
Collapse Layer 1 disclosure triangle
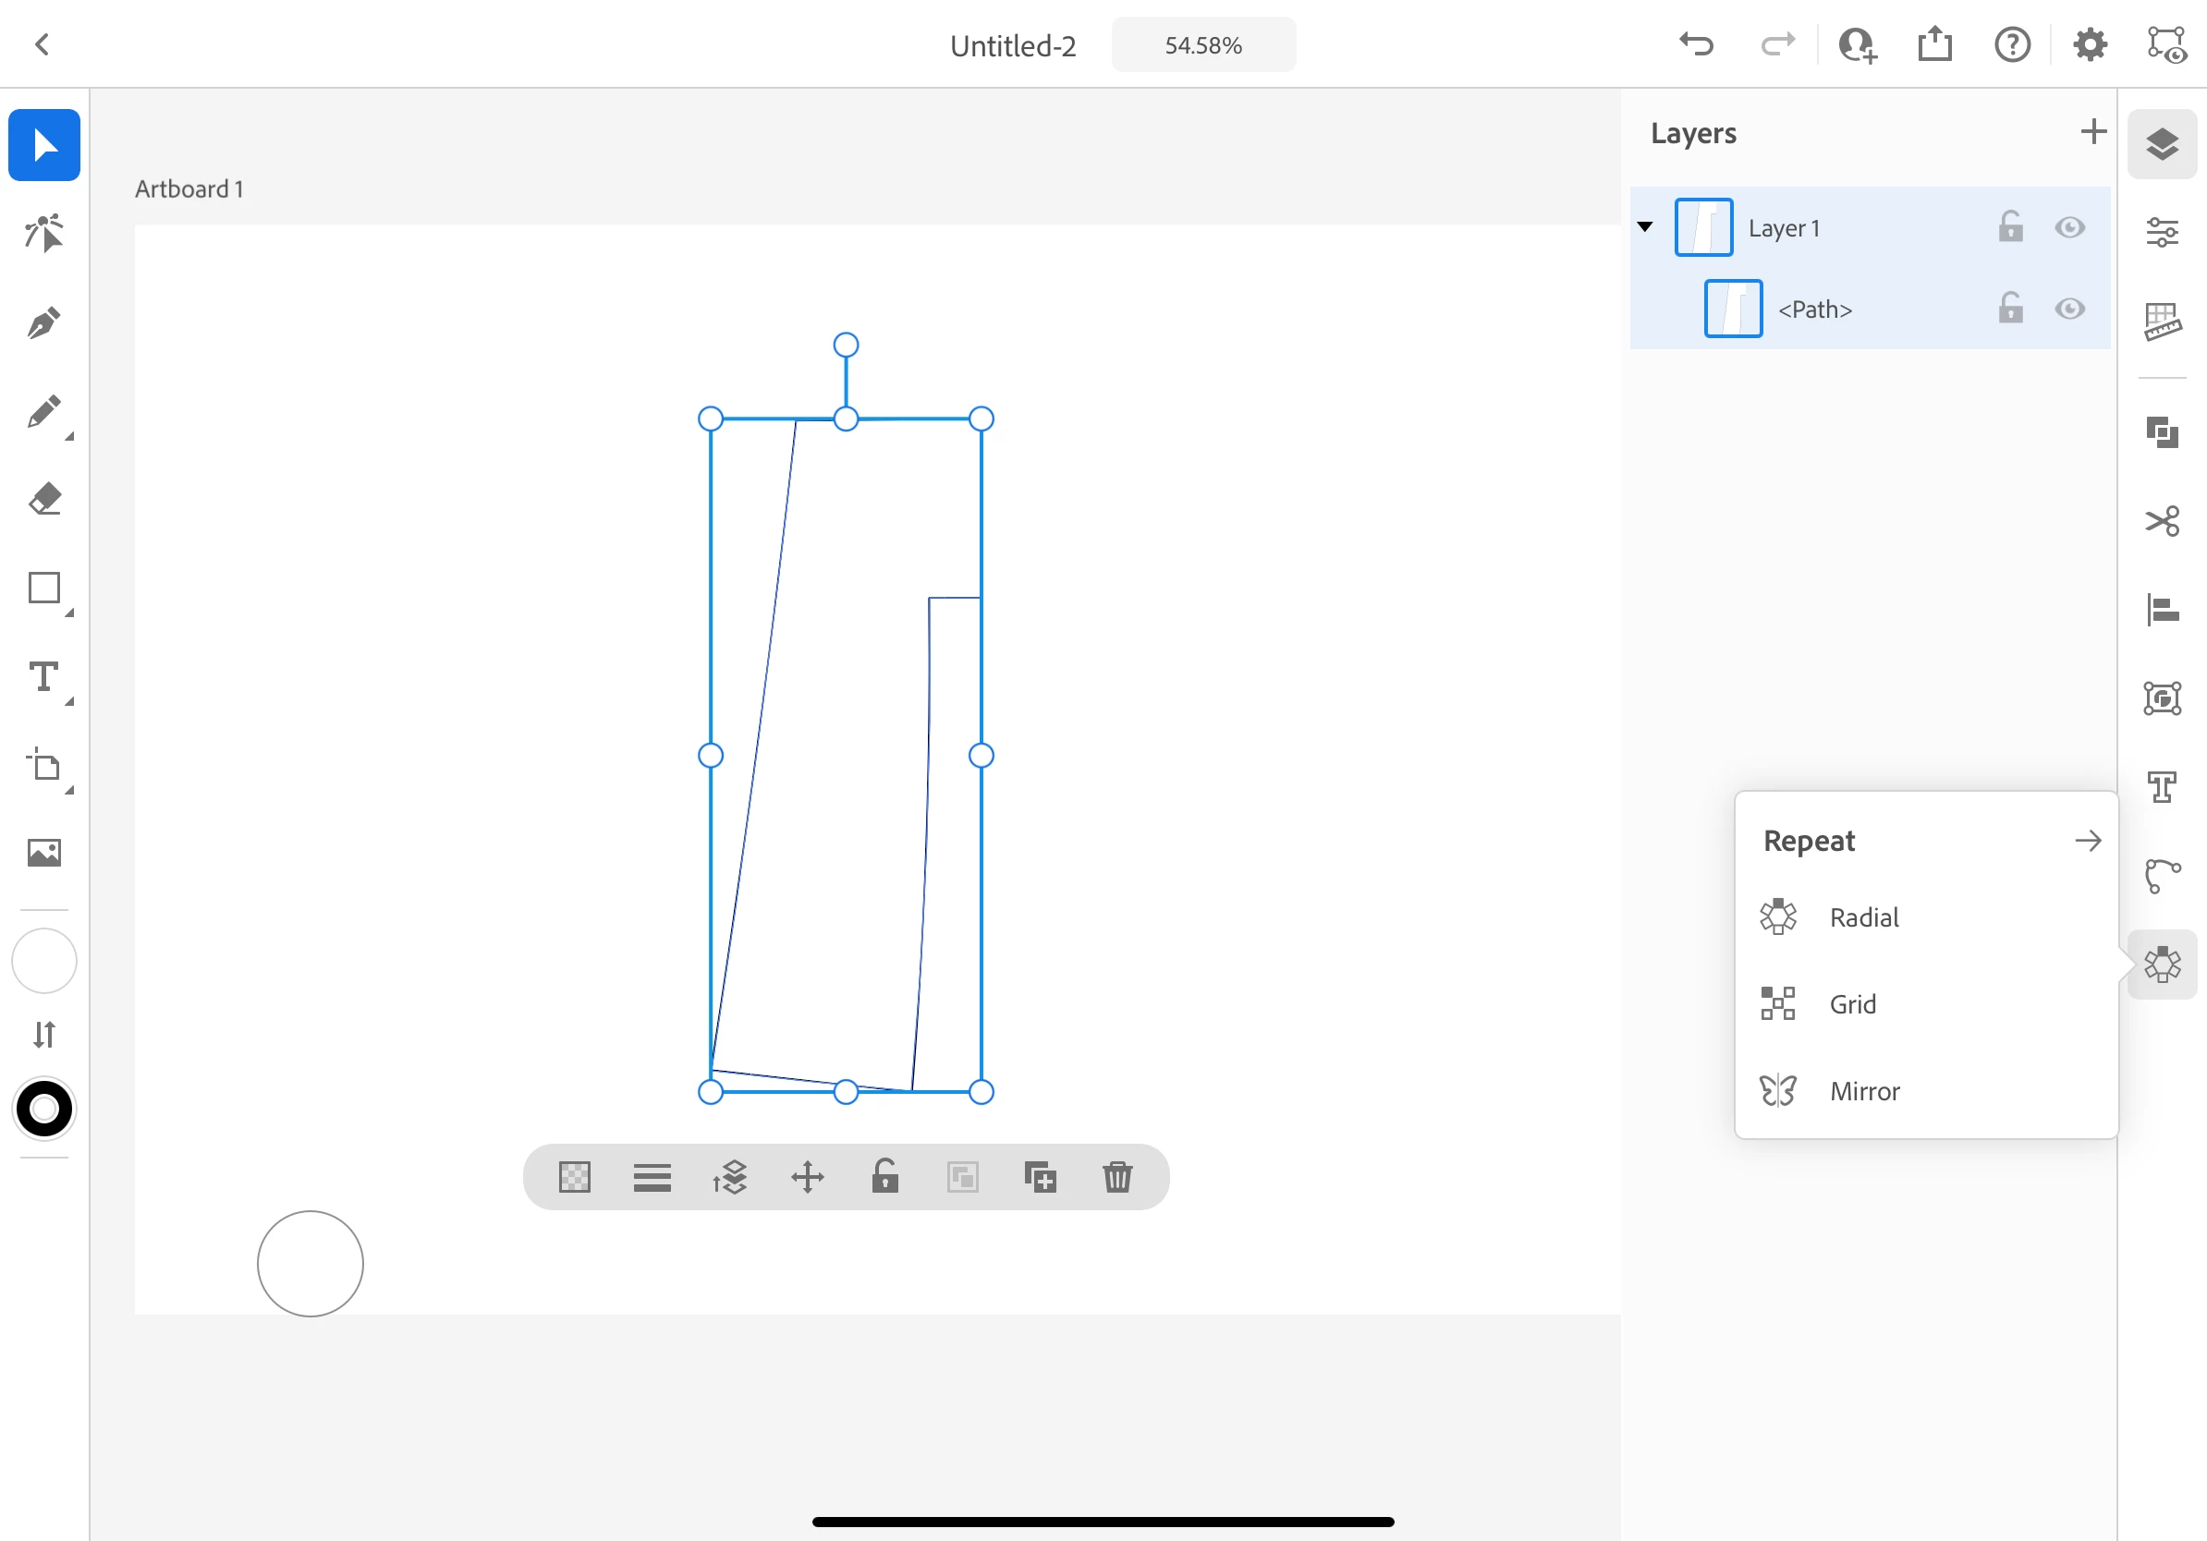[1645, 227]
